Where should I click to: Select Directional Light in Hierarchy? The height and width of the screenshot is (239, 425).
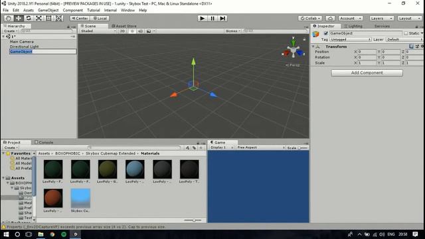pyautogui.click(x=24, y=46)
